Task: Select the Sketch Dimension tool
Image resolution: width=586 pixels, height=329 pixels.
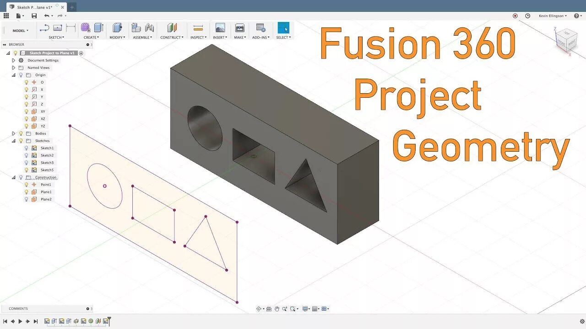Action: click(x=71, y=28)
